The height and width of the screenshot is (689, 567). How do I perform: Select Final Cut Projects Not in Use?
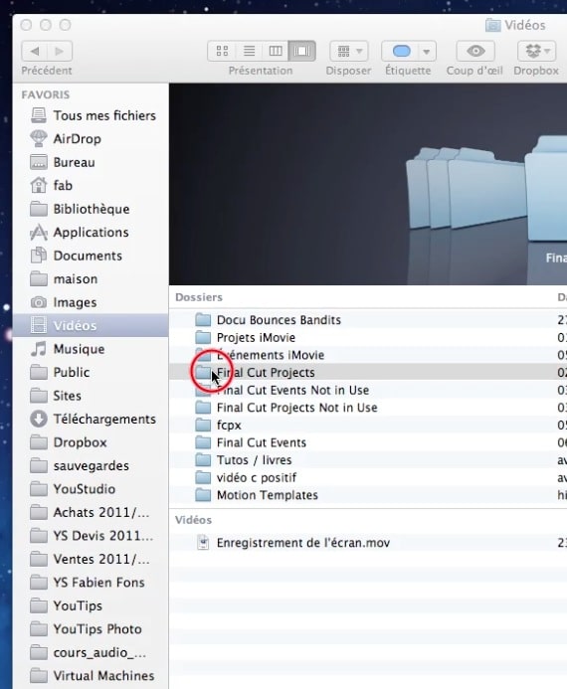[x=368, y=408]
